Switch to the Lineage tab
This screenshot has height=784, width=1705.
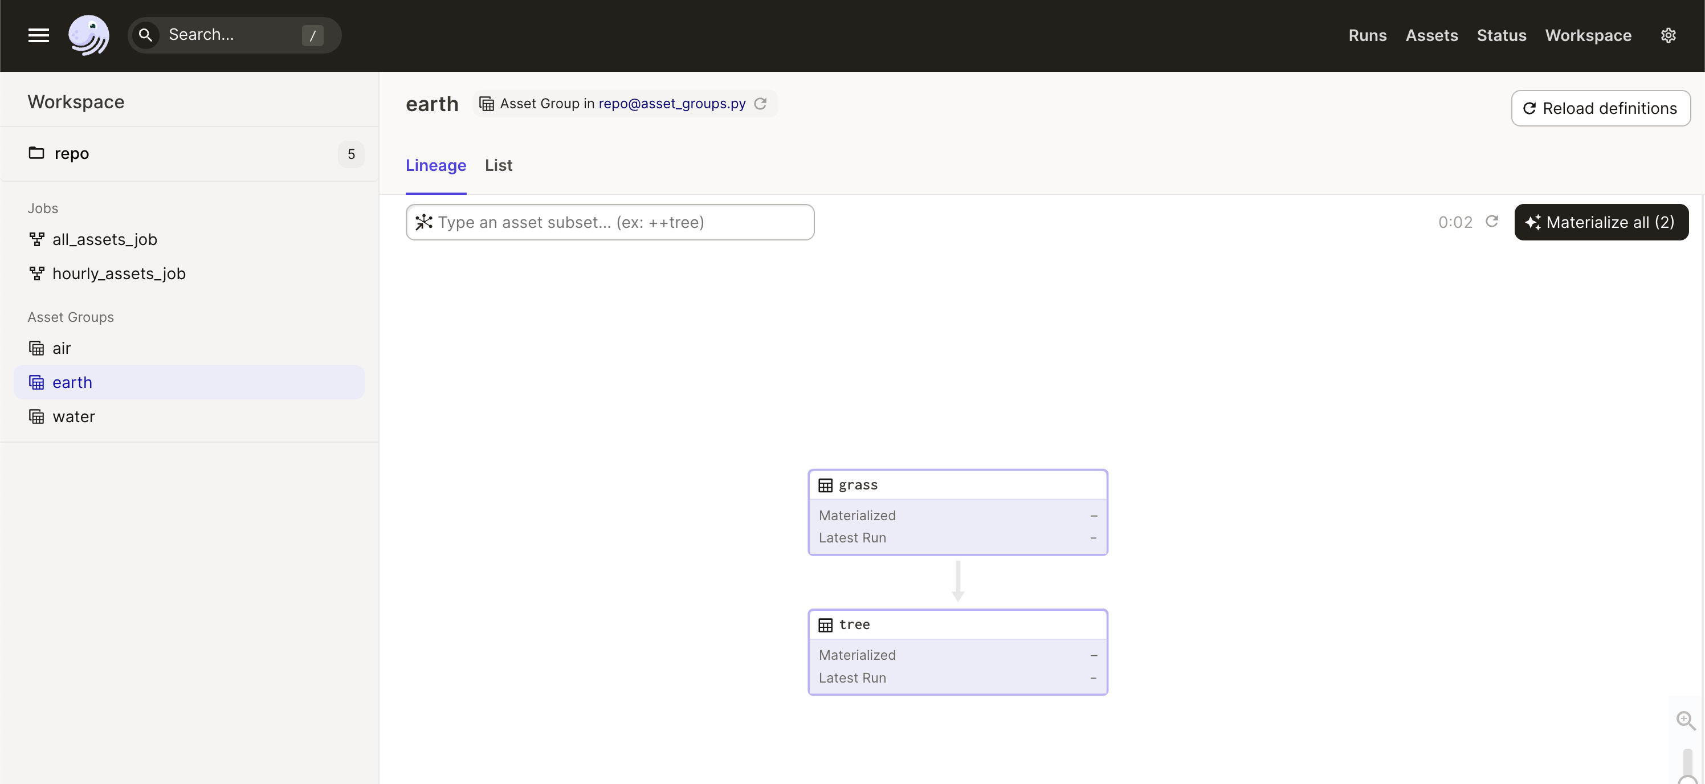coord(435,165)
